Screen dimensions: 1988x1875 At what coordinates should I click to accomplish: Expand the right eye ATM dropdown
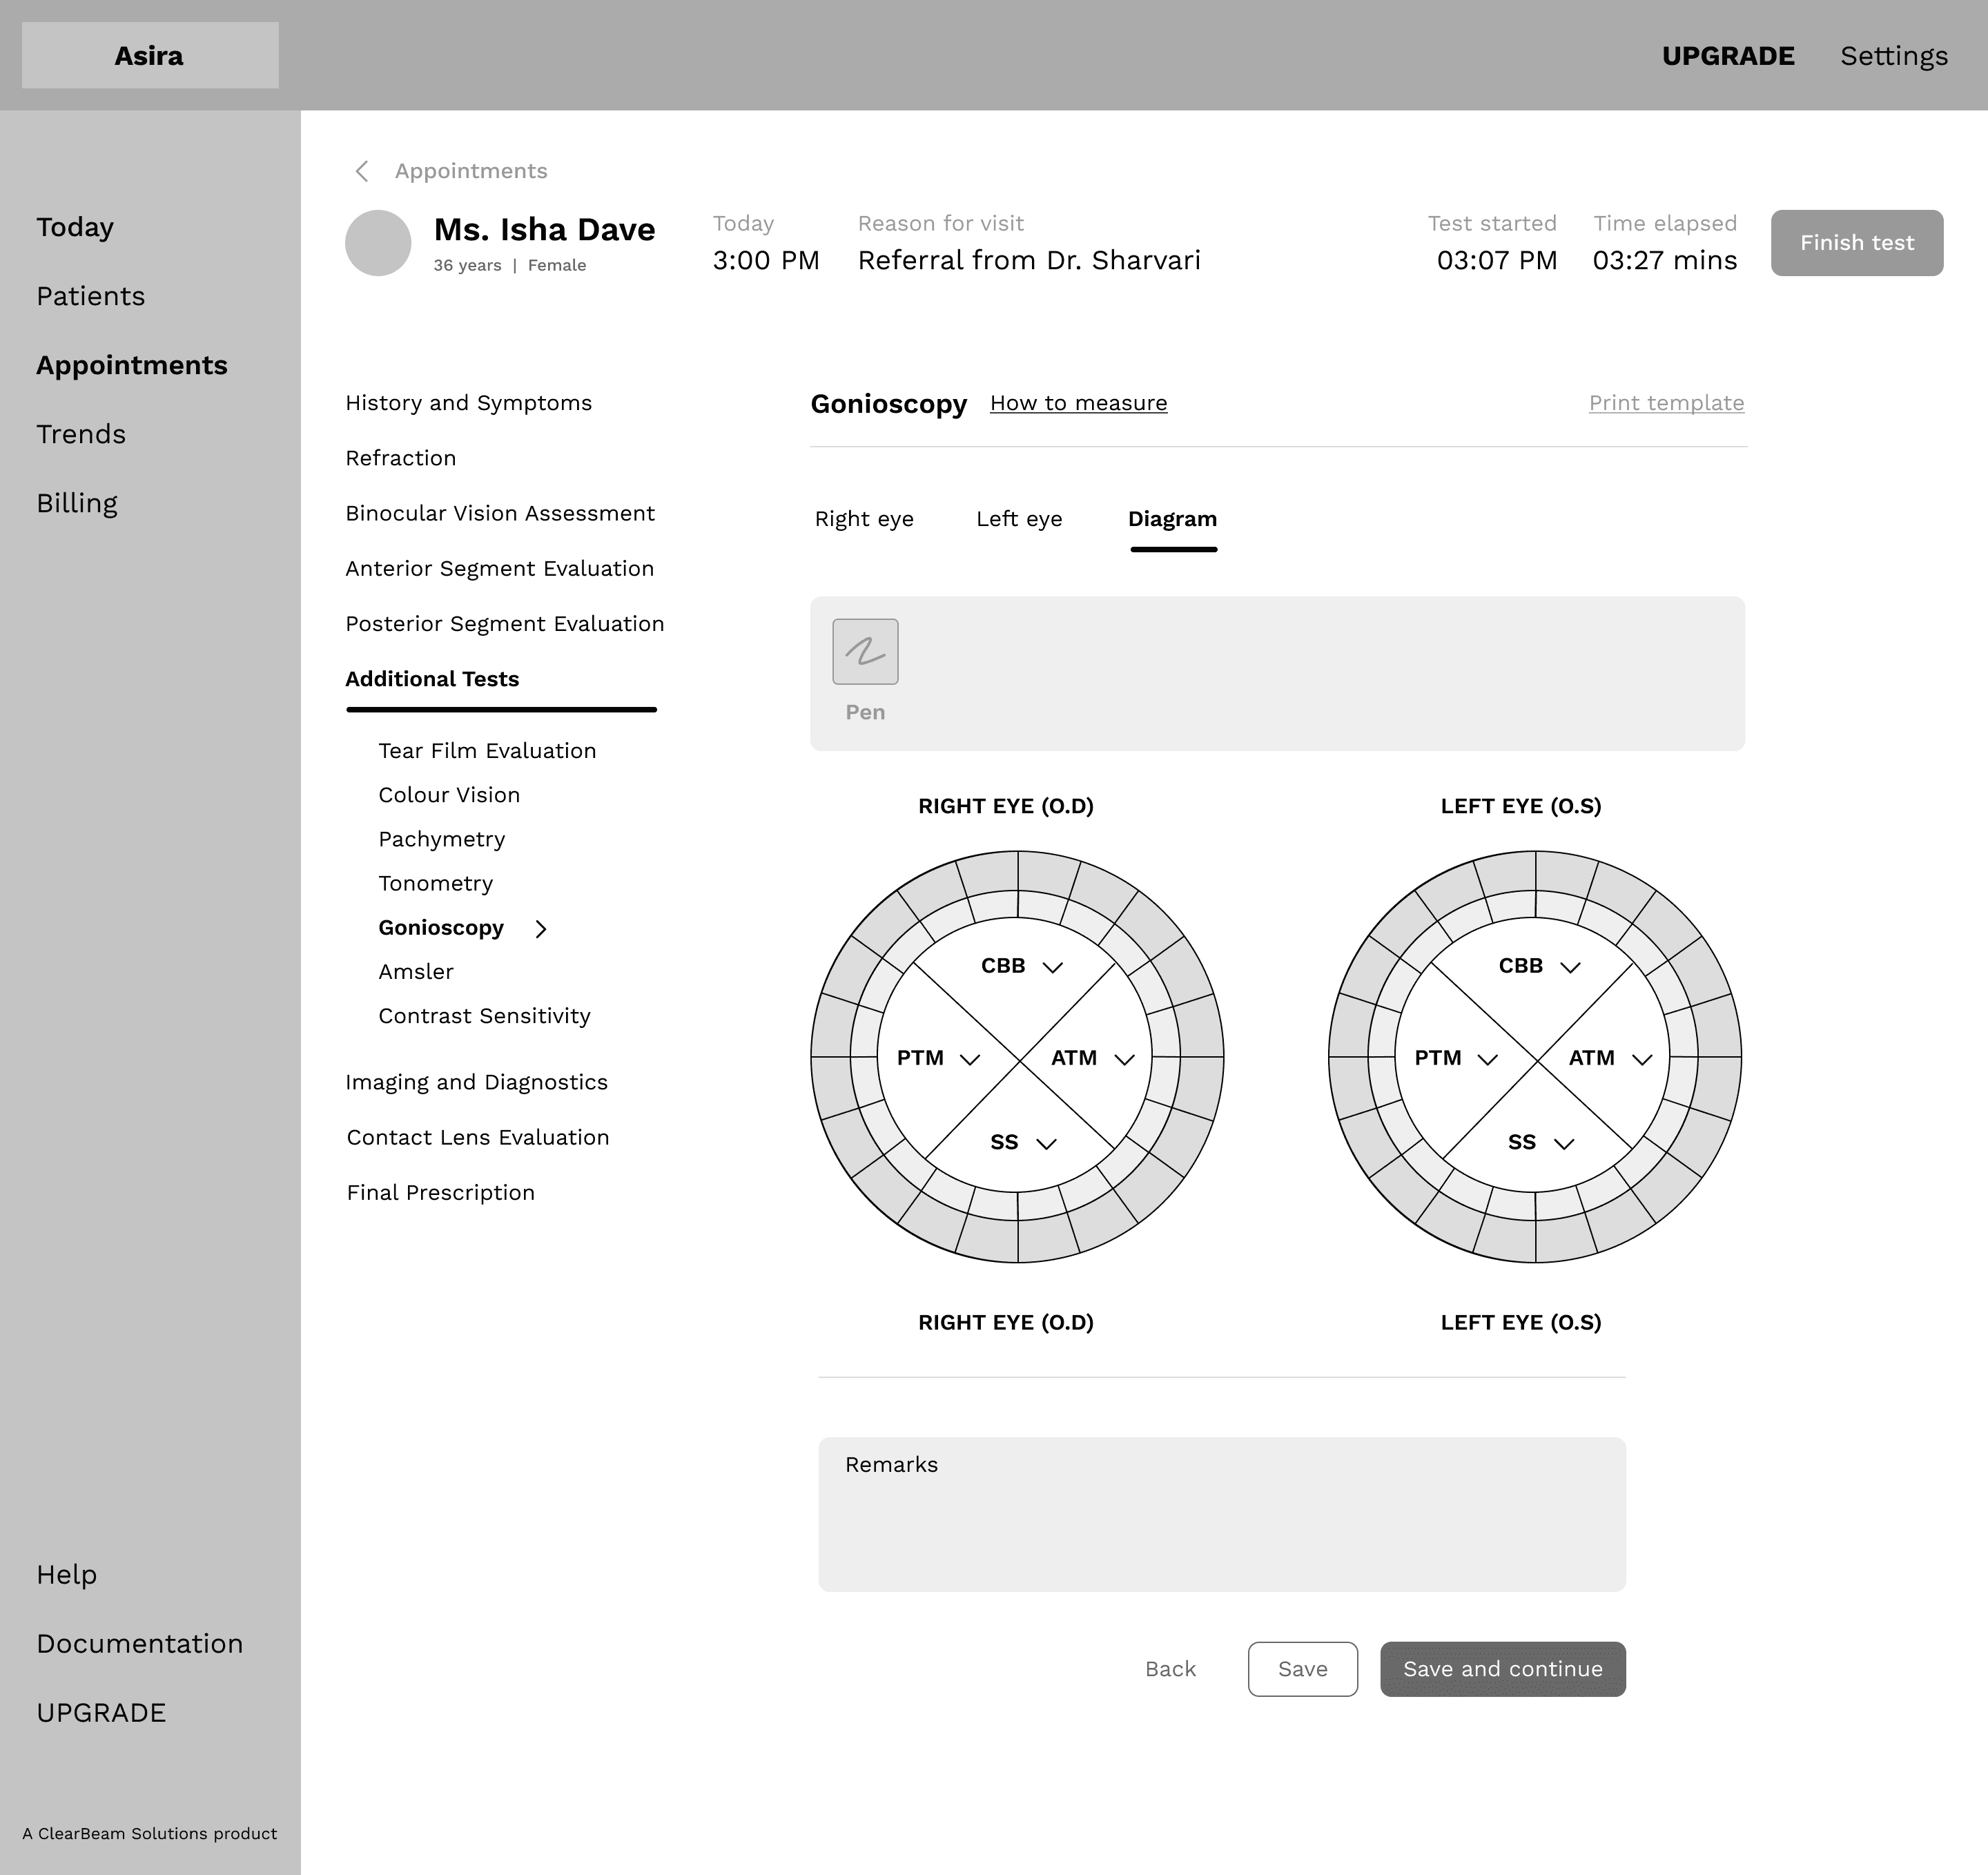pyautogui.click(x=1124, y=1059)
